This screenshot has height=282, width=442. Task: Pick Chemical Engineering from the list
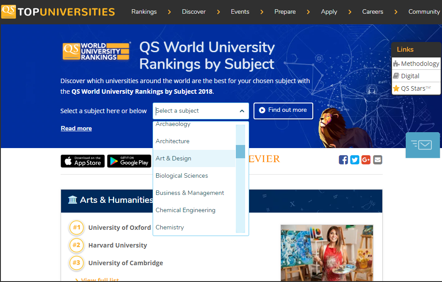pyautogui.click(x=194, y=210)
